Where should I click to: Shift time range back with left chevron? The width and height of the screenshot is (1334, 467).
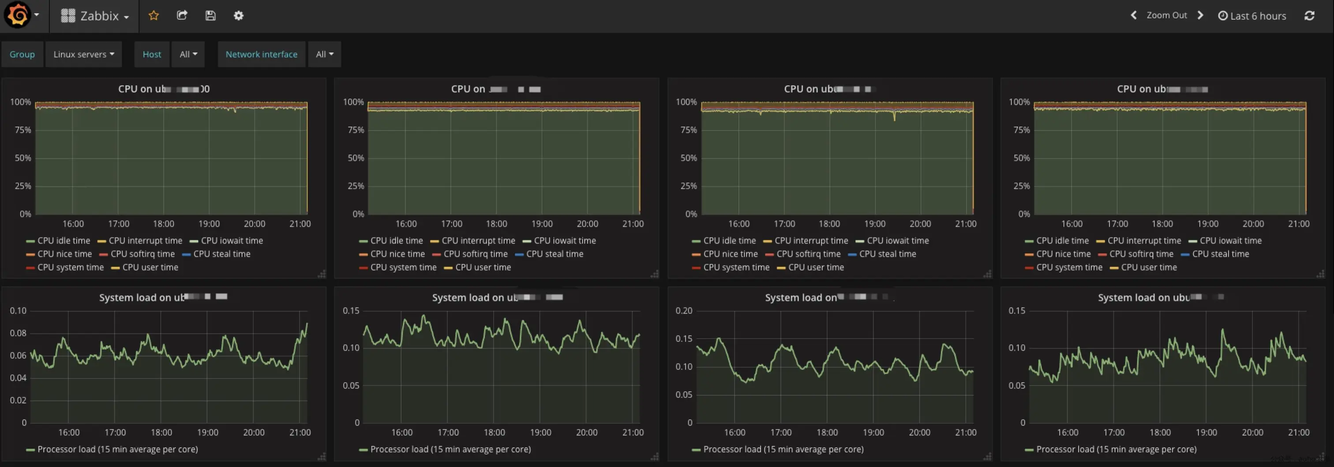pyautogui.click(x=1134, y=15)
